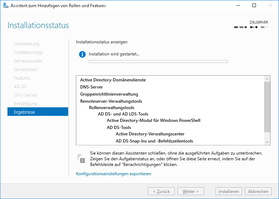Click the Installieren button
Image resolution: width=279 pixels, height=199 pixels.
tap(229, 191)
